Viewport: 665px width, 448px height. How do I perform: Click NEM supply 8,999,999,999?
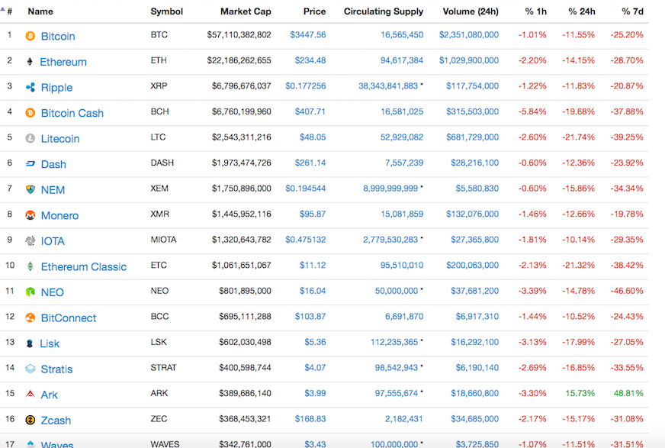(x=390, y=189)
